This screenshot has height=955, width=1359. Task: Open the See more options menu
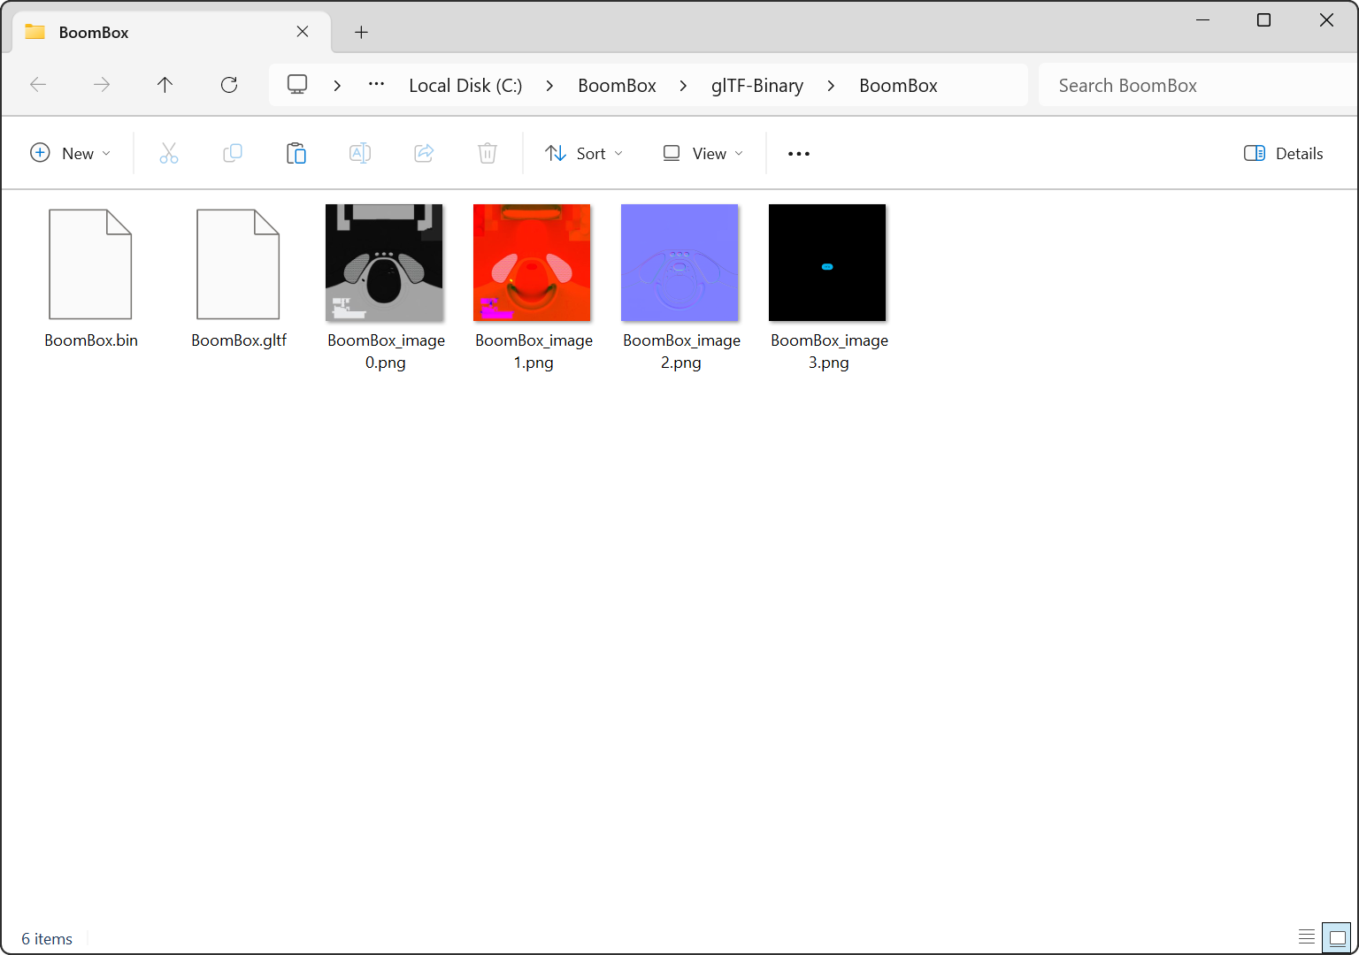click(x=799, y=154)
